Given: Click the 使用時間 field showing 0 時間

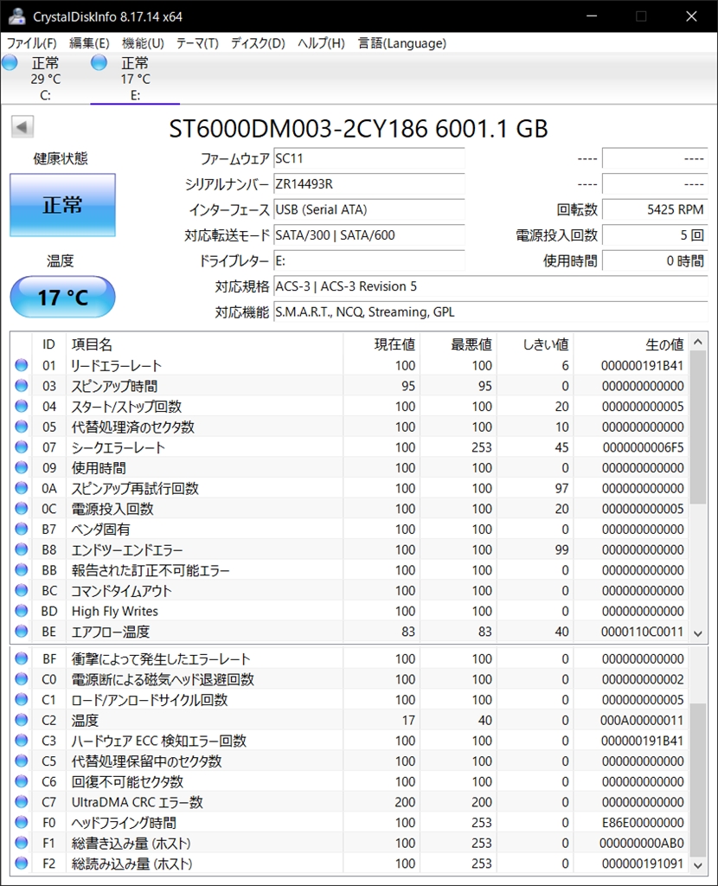Looking at the screenshot, I should [x=655, y=260].
